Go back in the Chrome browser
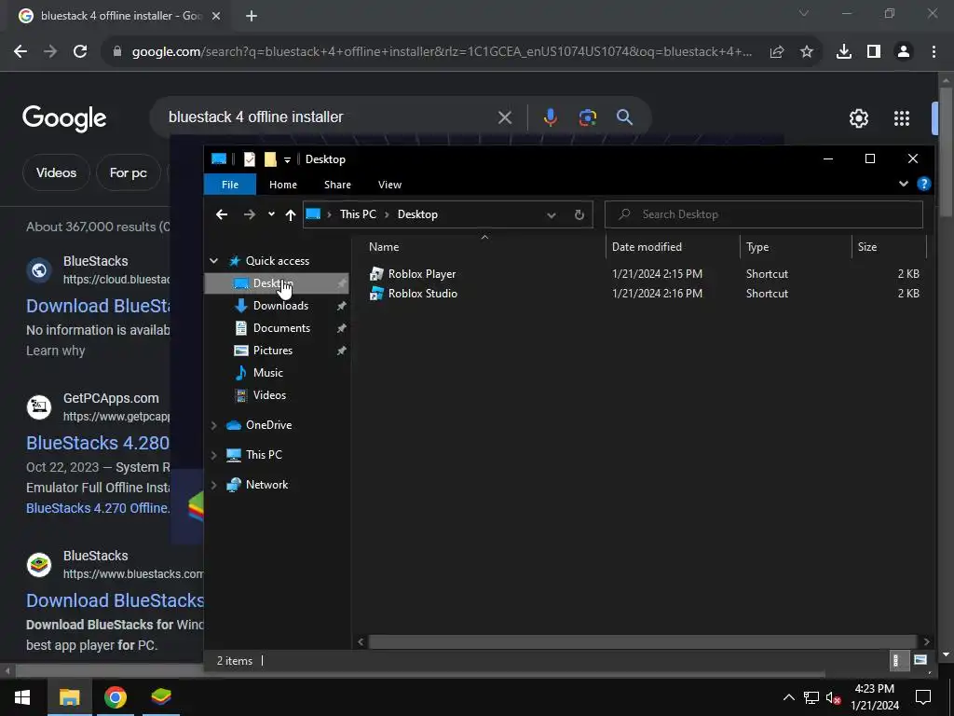The height and width of the screenshot is (716, 954). coord(20,52)
